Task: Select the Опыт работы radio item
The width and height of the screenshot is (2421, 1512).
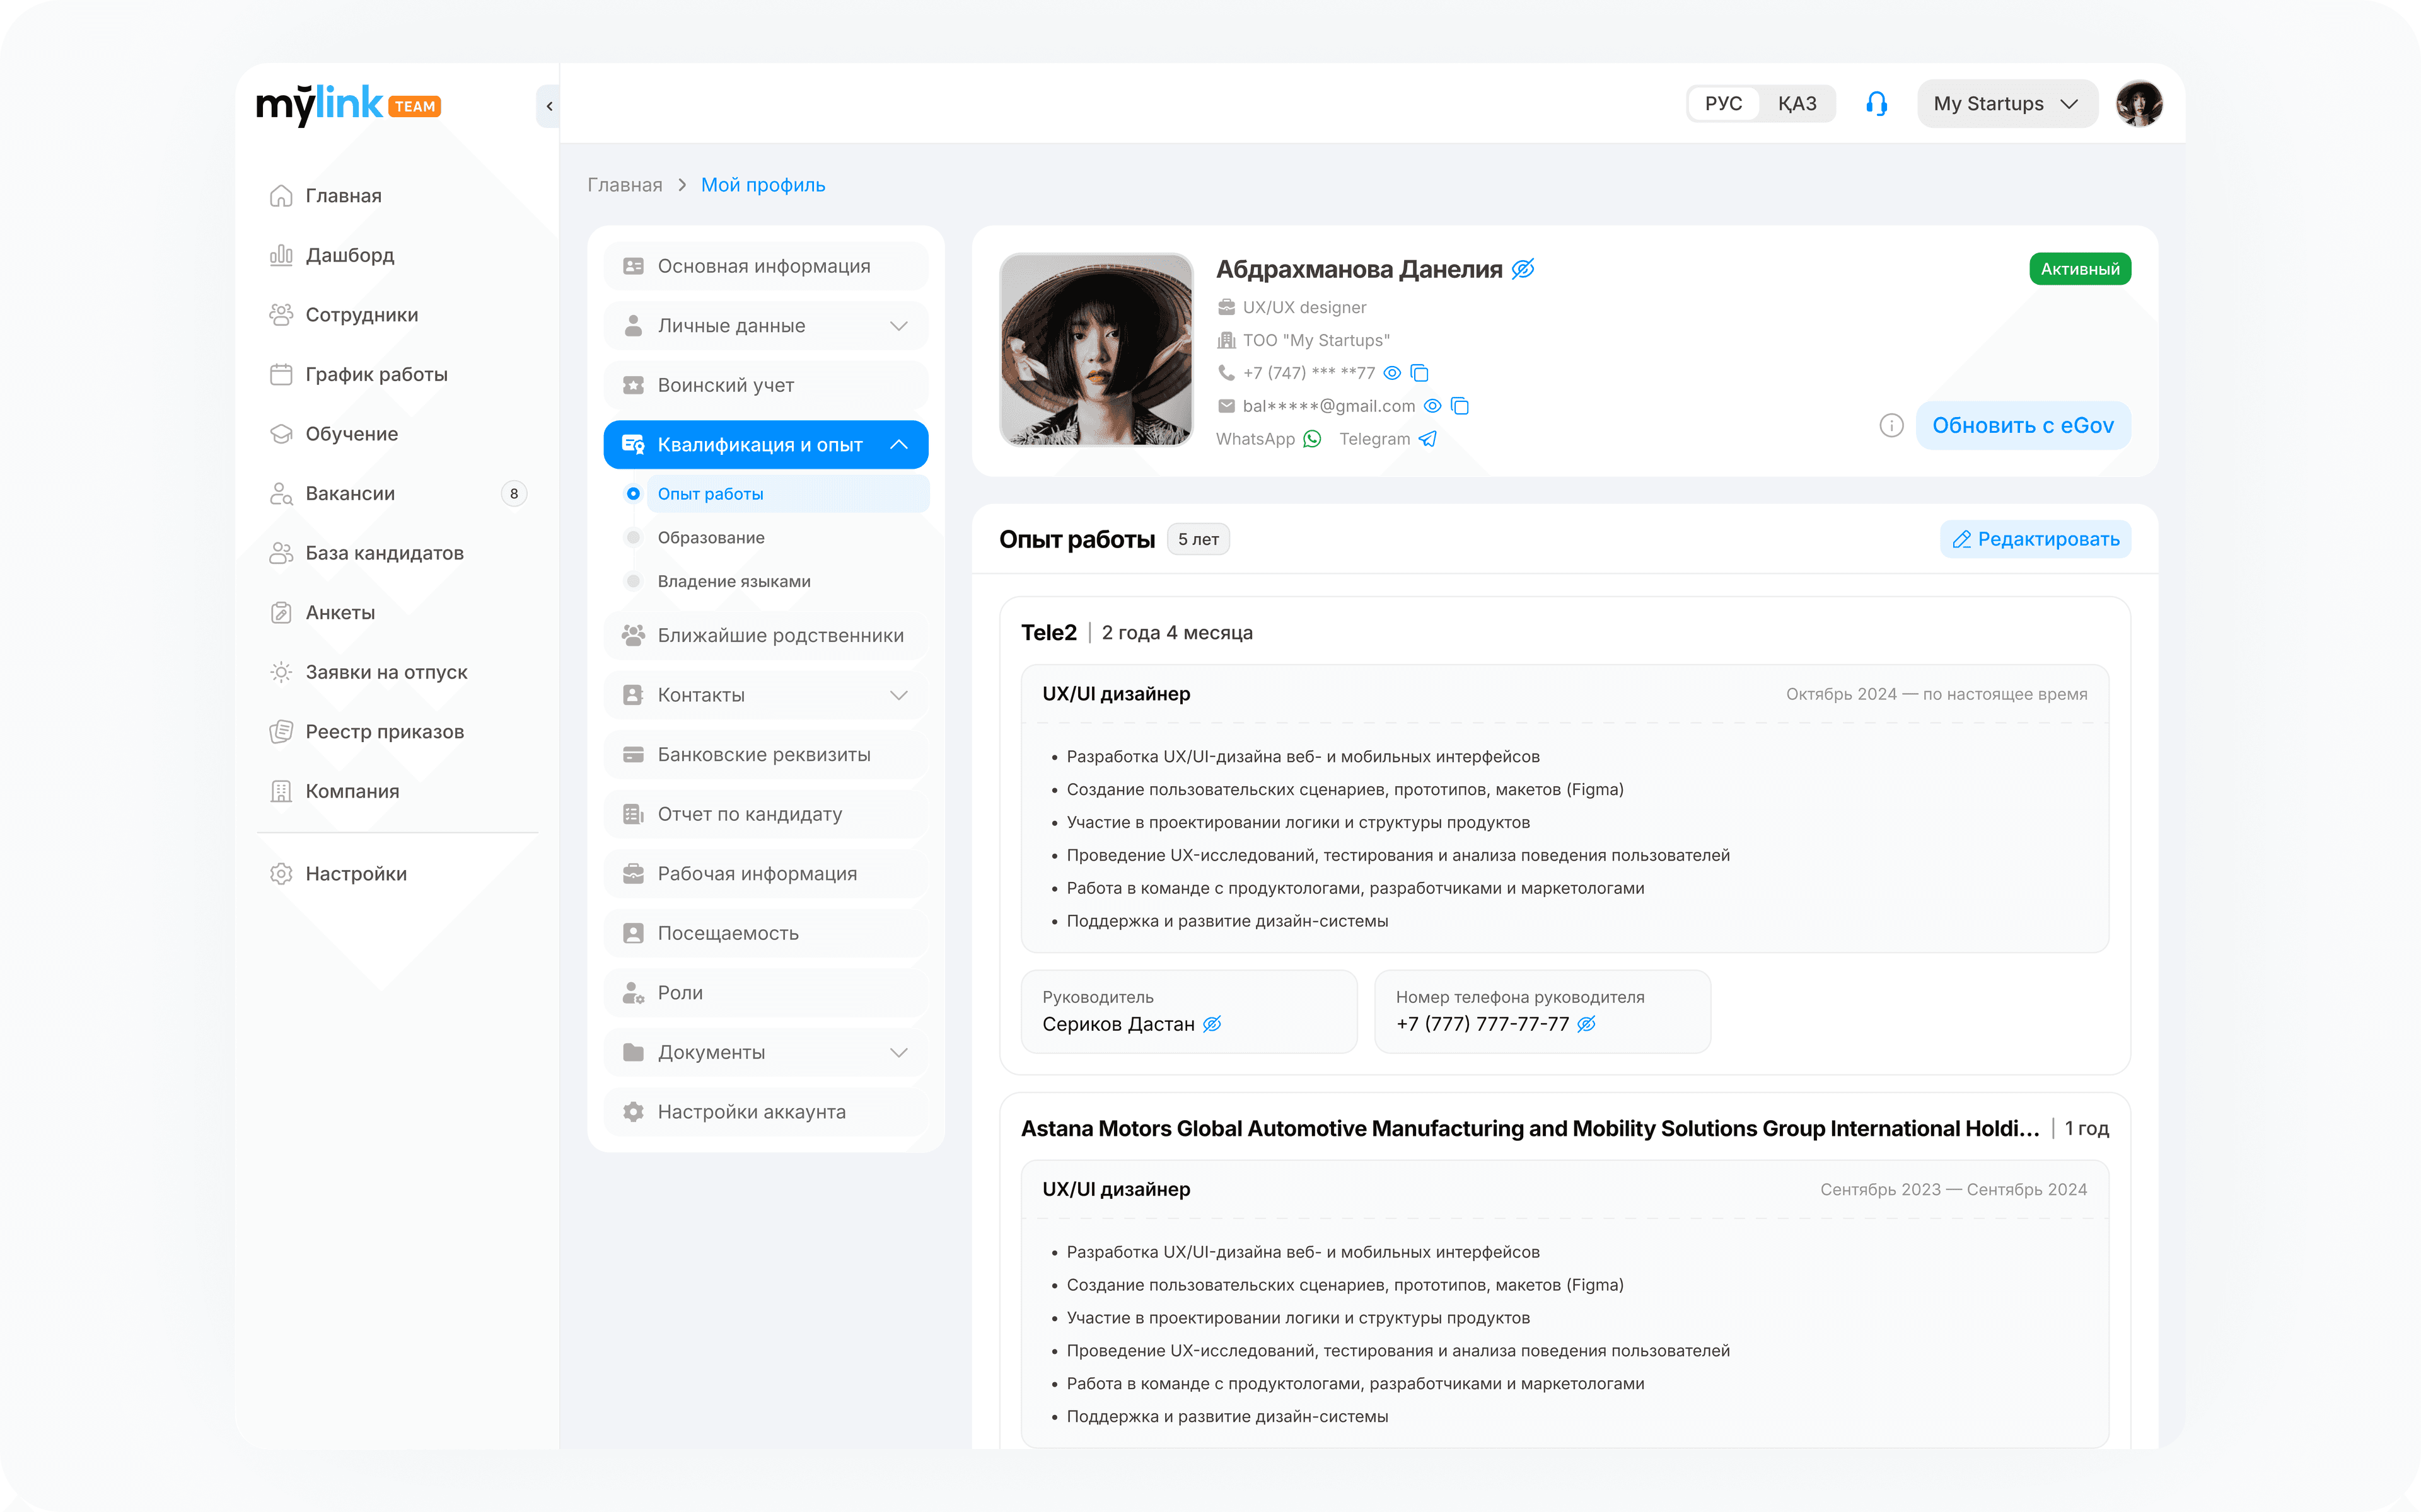Action: (633, 494)
